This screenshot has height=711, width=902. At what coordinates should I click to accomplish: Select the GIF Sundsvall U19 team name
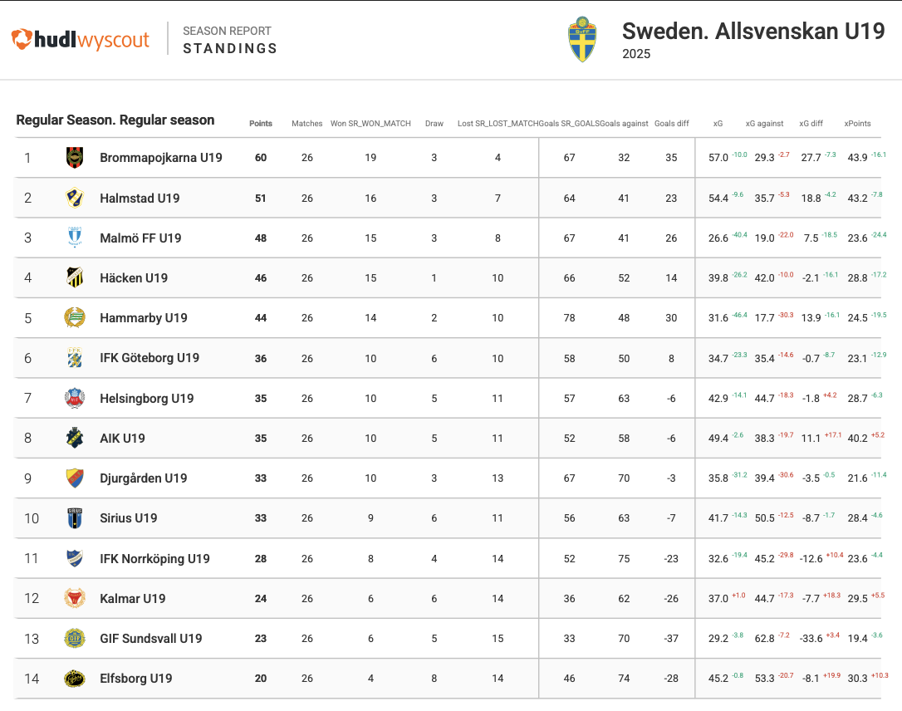click(150, 639)
